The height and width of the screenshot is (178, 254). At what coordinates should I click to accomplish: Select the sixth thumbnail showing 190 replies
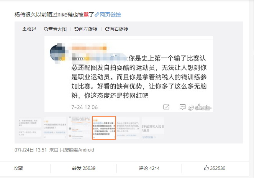(x=153, y=127)
